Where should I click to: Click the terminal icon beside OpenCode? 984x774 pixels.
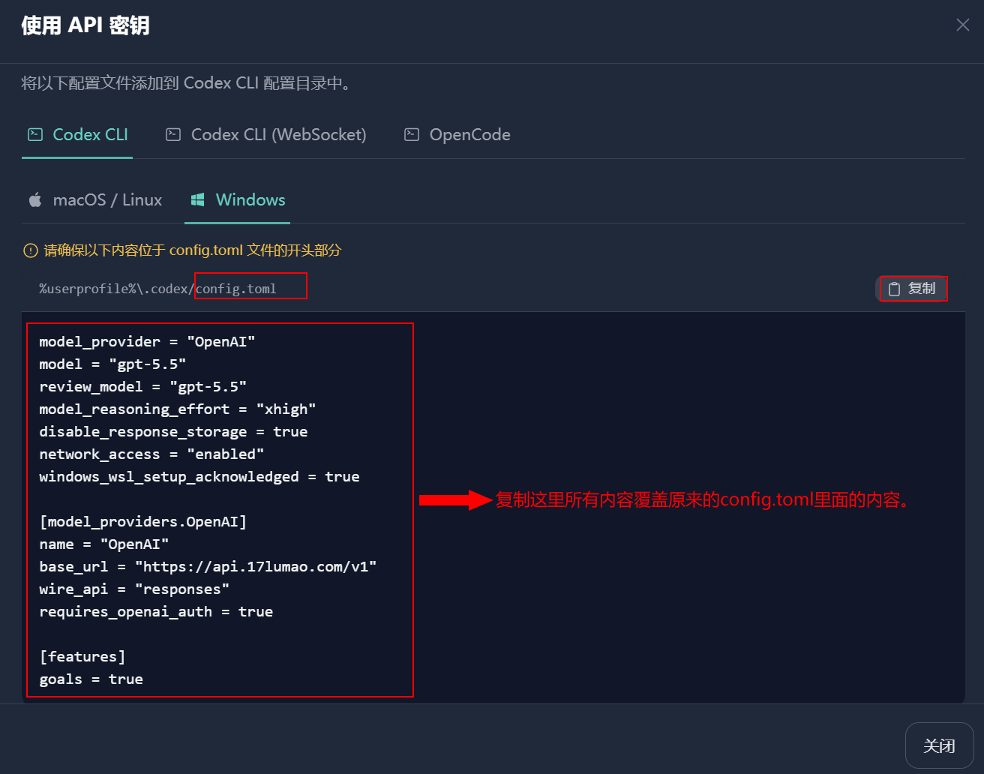point(412,135)
